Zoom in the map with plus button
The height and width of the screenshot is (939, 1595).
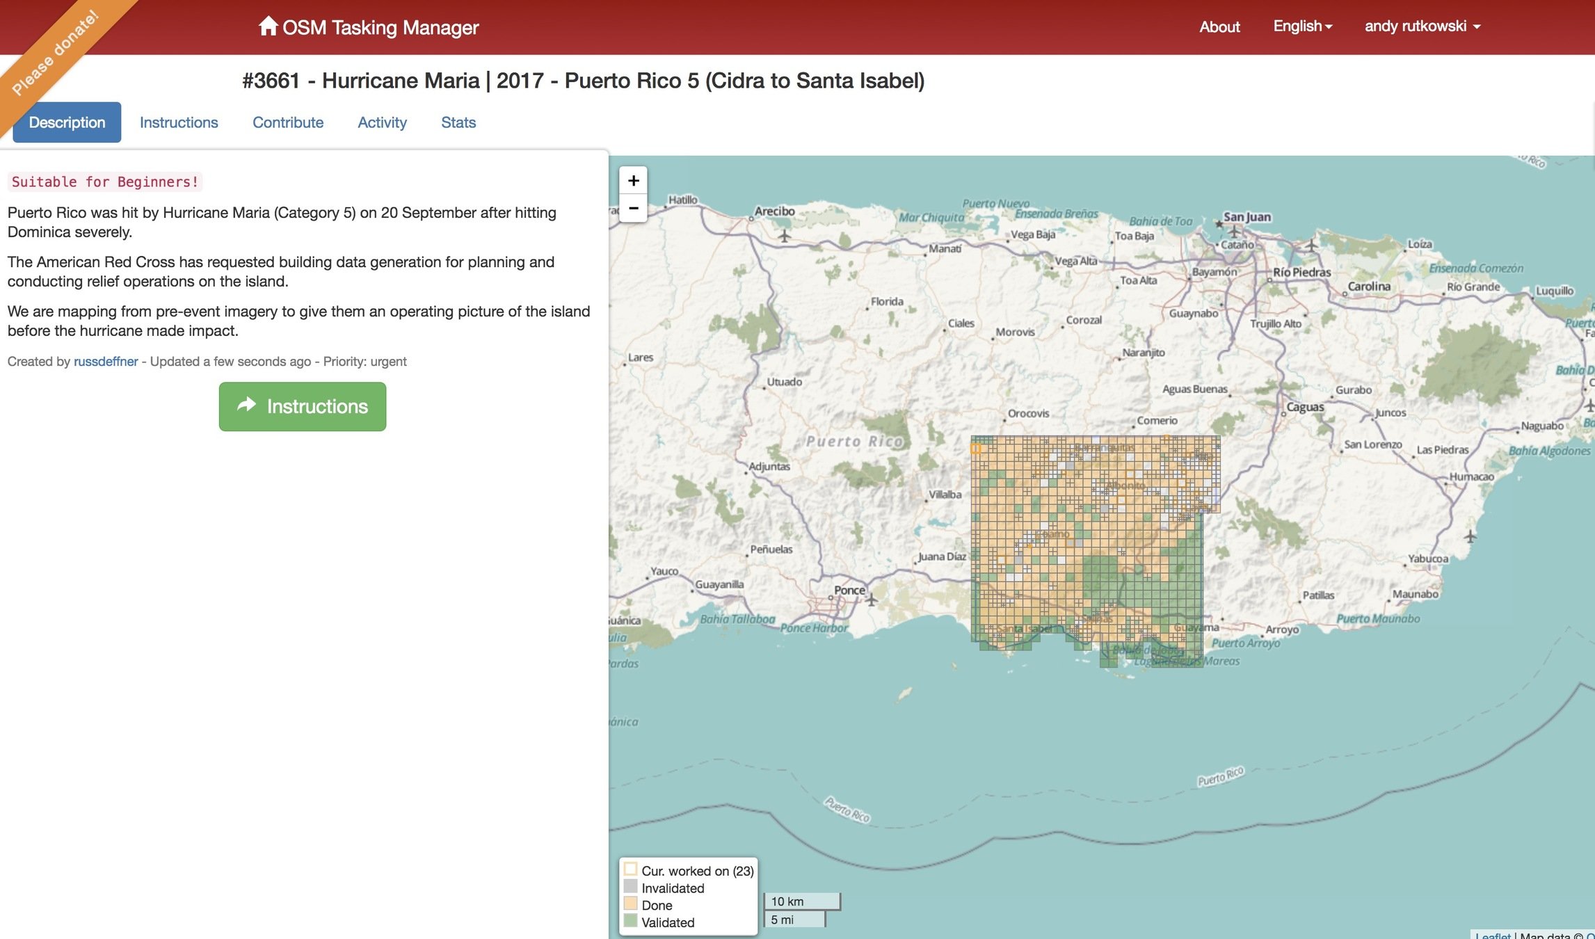[x=633, y=181]
